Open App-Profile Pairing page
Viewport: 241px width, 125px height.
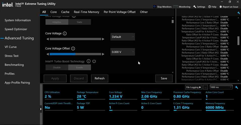pyautogui.click(x=17, y=82)
